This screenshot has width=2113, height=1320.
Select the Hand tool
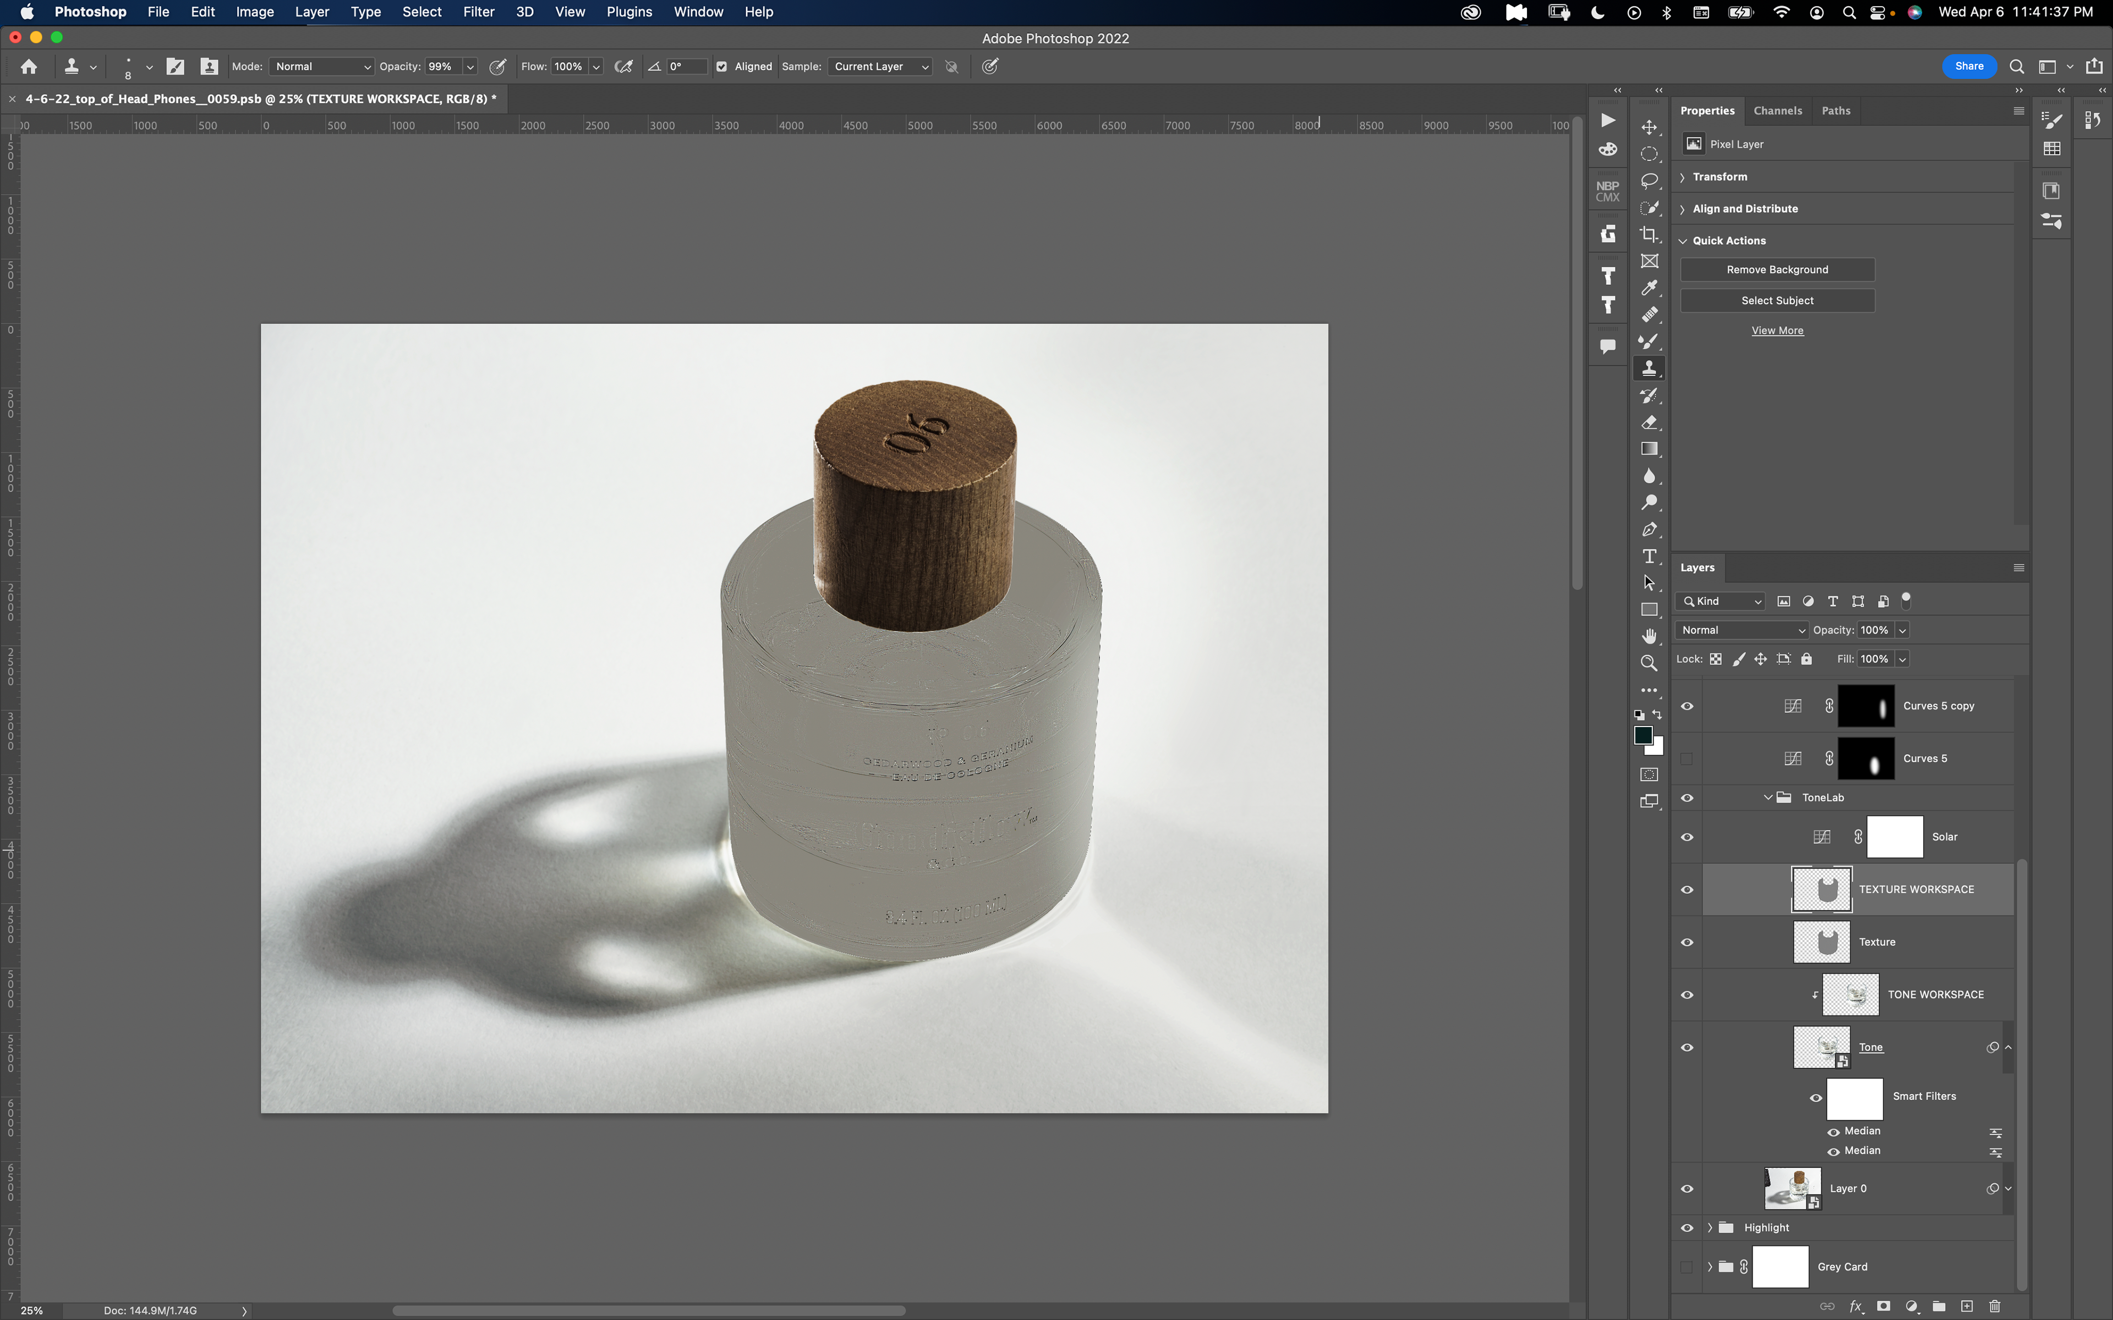(x=1649, y=636)
